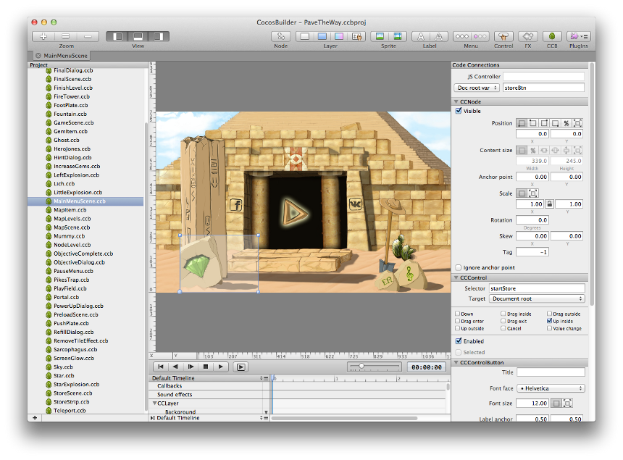Screen dimensions: 623x460
Task: Step back one frame in timeline
Action: 175,367
